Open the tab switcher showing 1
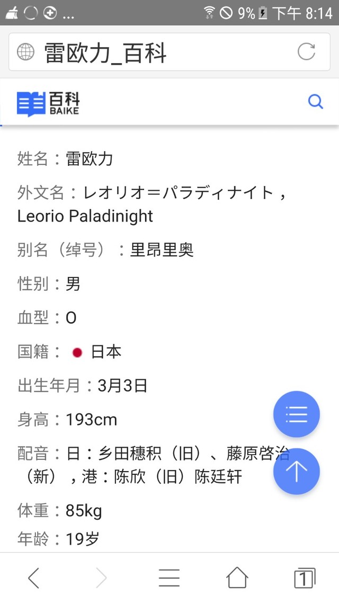 pyautogui.click(x=304, y=578)
